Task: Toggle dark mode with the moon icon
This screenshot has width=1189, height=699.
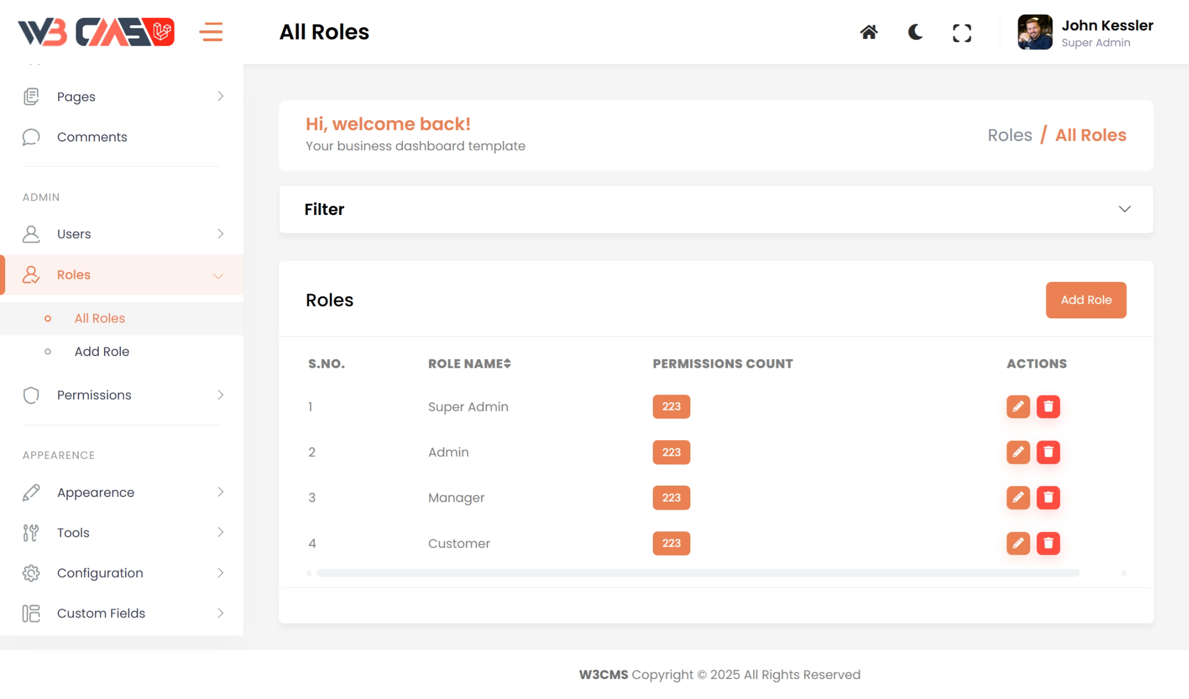Action: tap(915, 32)
